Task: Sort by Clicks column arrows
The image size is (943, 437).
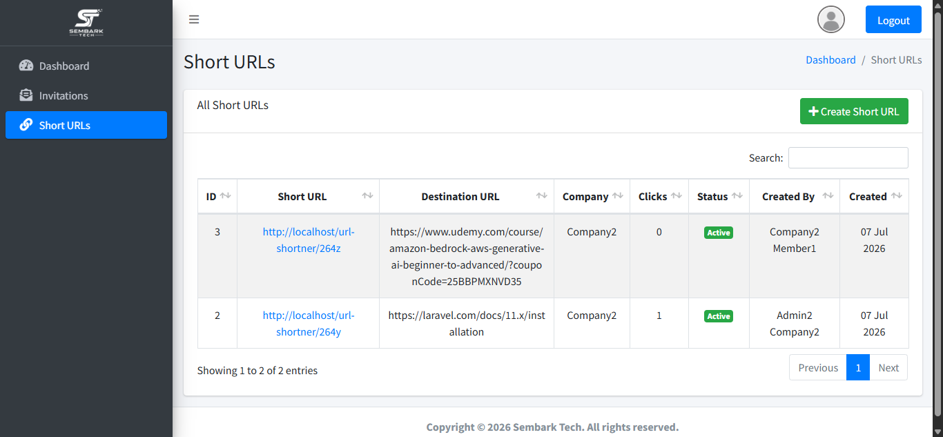Action: pos(677,196)
